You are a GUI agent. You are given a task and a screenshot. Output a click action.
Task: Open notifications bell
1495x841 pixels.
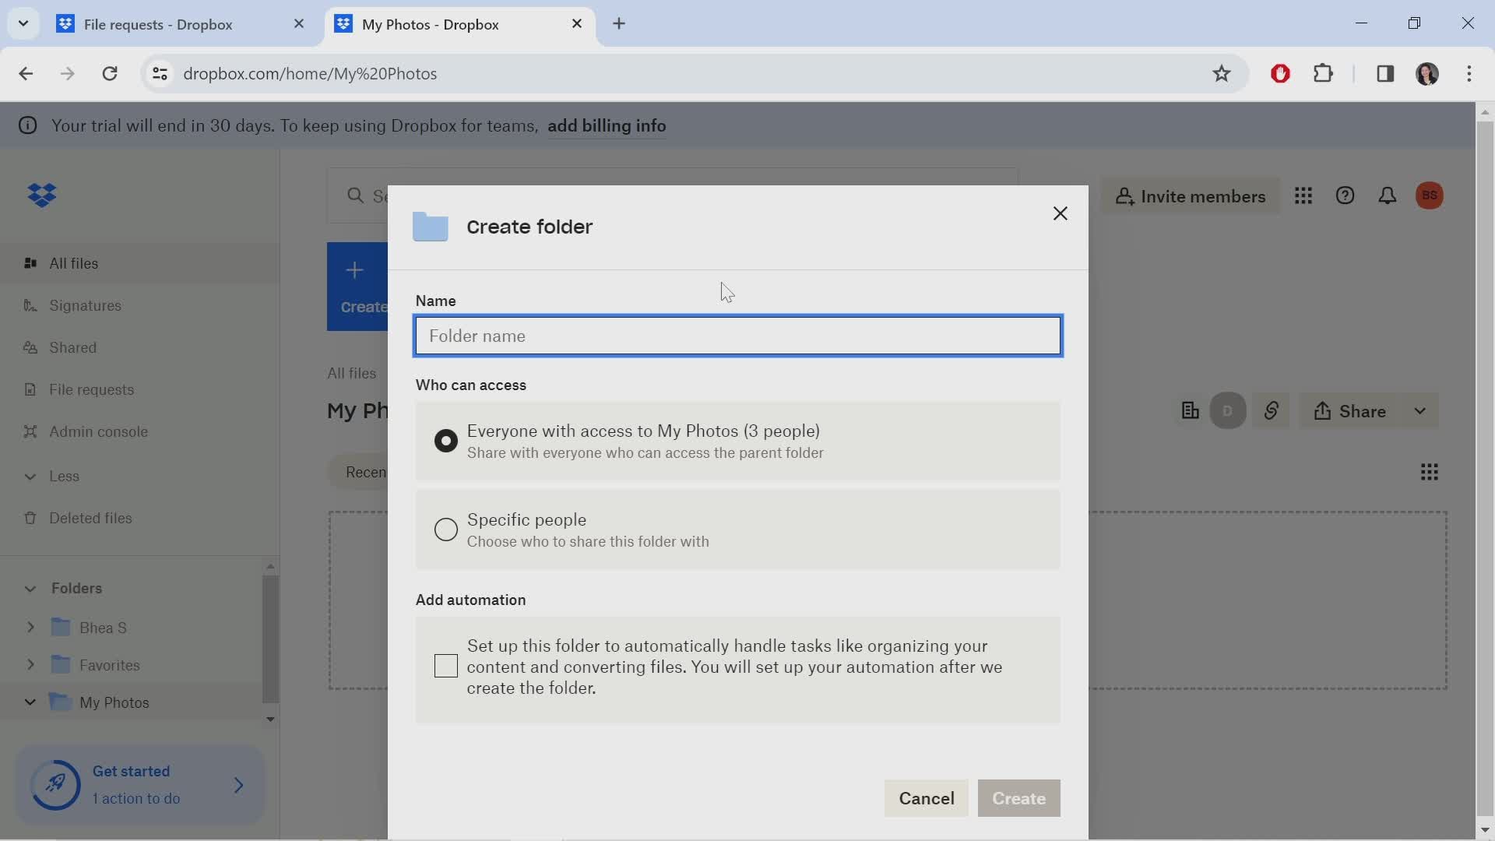point(1387,195)
